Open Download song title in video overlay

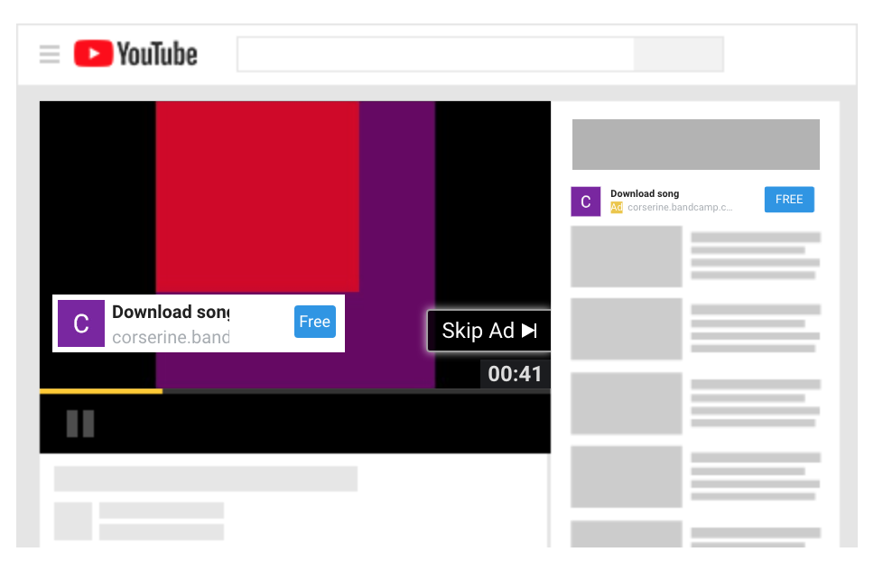[x=170, y=313]
